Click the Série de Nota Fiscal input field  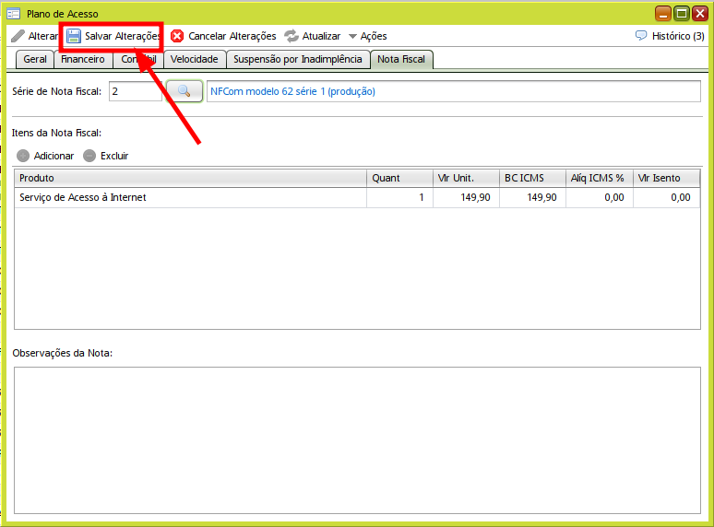click(x=135, y=91)
